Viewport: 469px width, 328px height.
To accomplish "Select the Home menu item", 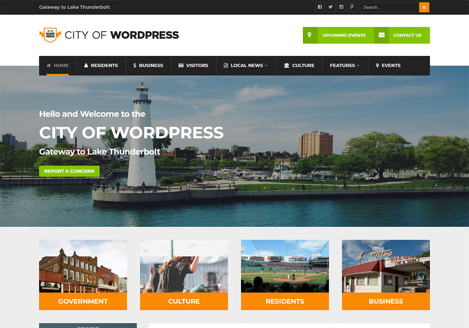I will [x=58, y=66].
